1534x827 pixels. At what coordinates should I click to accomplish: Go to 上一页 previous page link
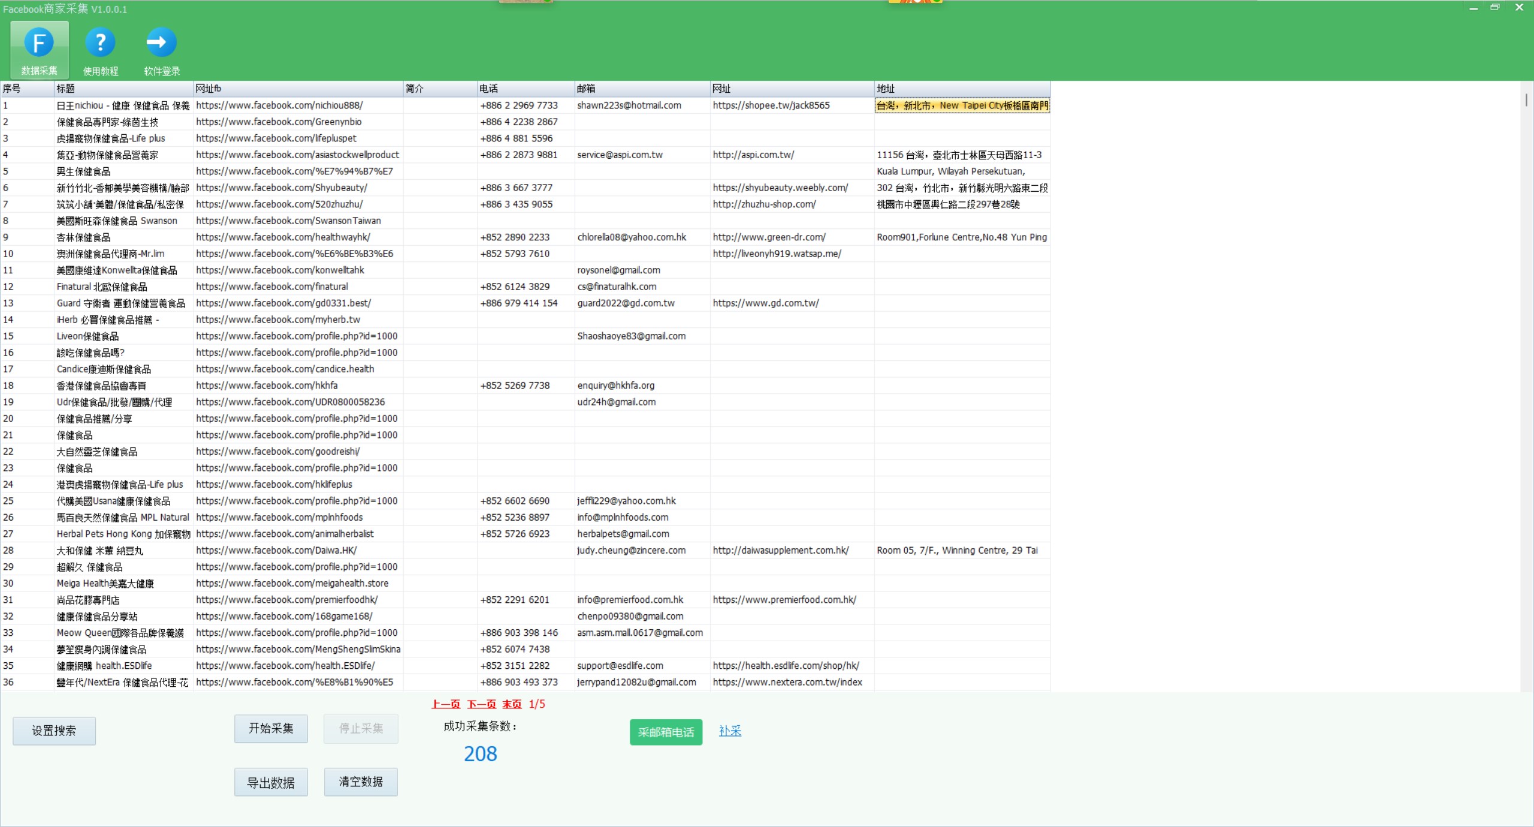(445, 704)
